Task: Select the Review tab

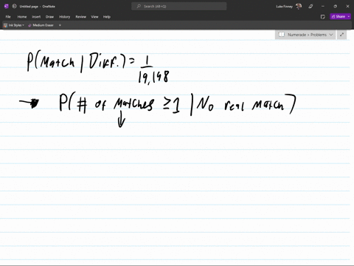Action: pos(80,17)
